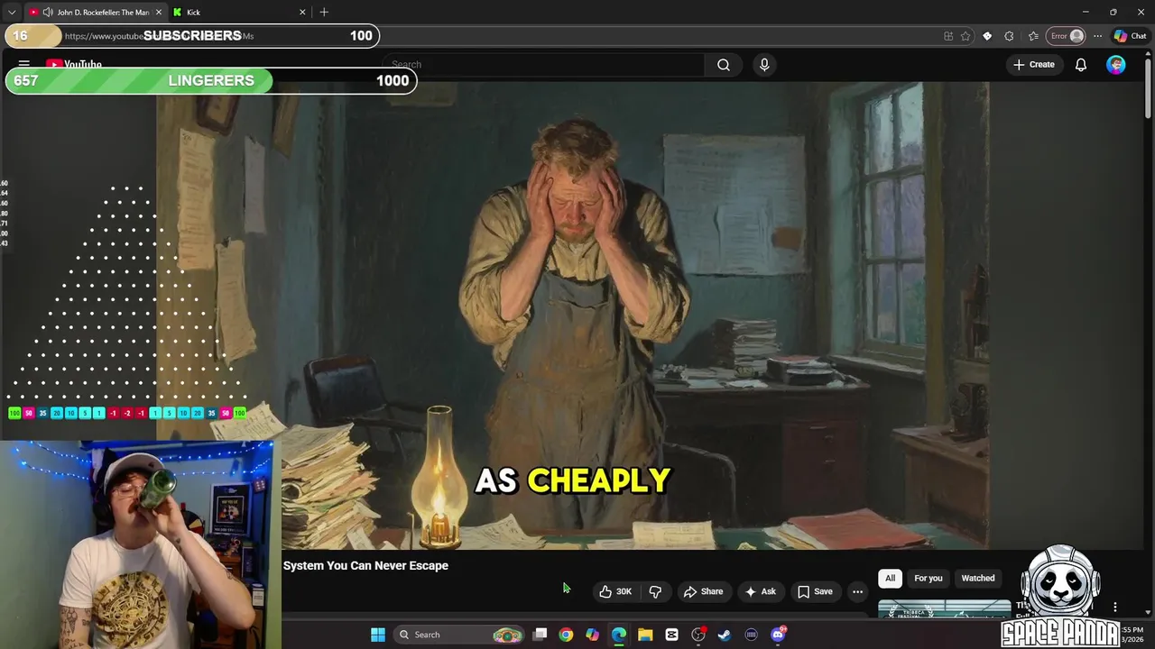Switch to the John D. Rockefeller YouTube tab
Image resolution: width=1155 pixels, height=649 pixels.
pyautogui.click(x=95, y=12)
